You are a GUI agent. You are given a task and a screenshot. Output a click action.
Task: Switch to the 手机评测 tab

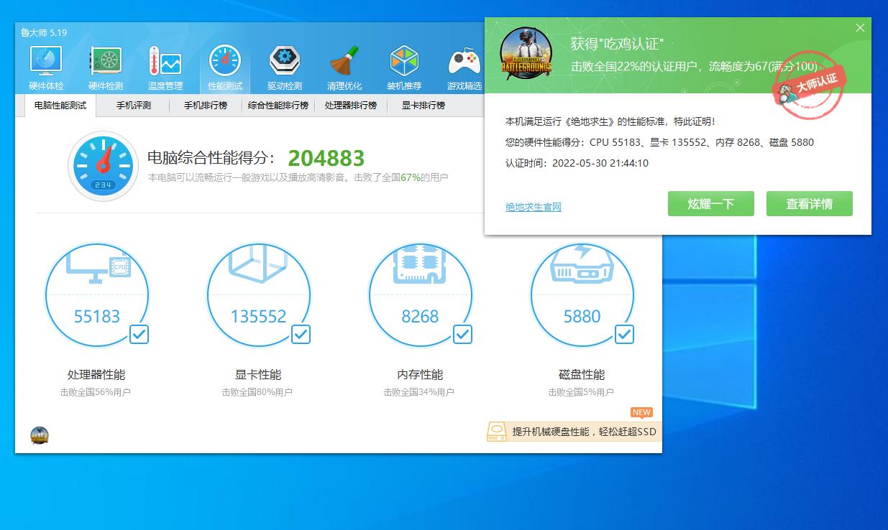coord(132,106)
